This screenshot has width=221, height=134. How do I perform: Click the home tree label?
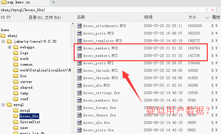point(5,30)
